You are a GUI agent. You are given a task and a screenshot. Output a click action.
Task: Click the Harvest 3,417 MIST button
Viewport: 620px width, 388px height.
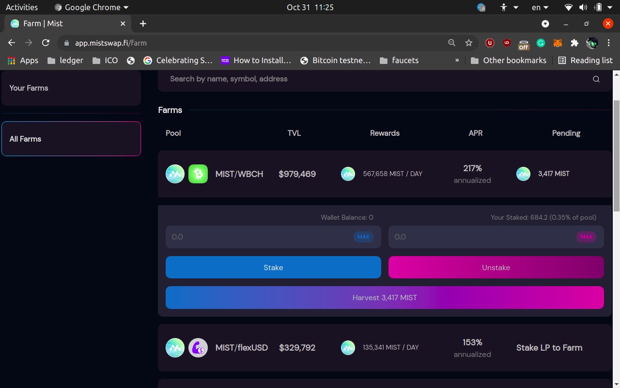385,297
